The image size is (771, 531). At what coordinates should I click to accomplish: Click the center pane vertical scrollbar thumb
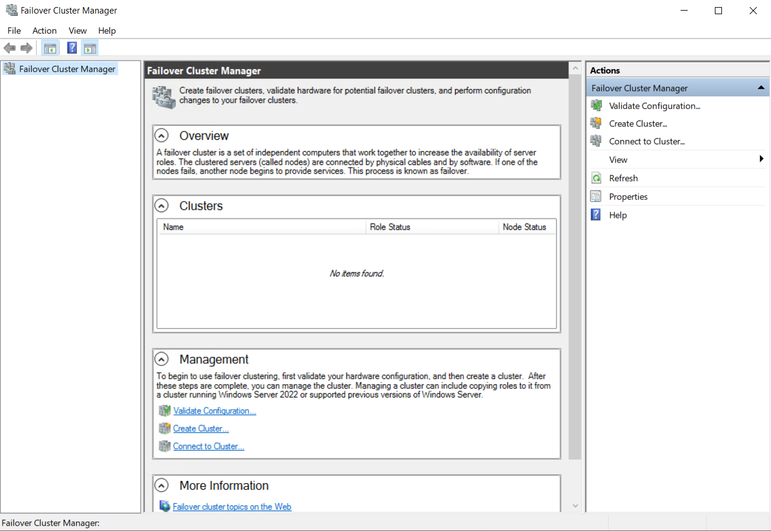[575, 268]
